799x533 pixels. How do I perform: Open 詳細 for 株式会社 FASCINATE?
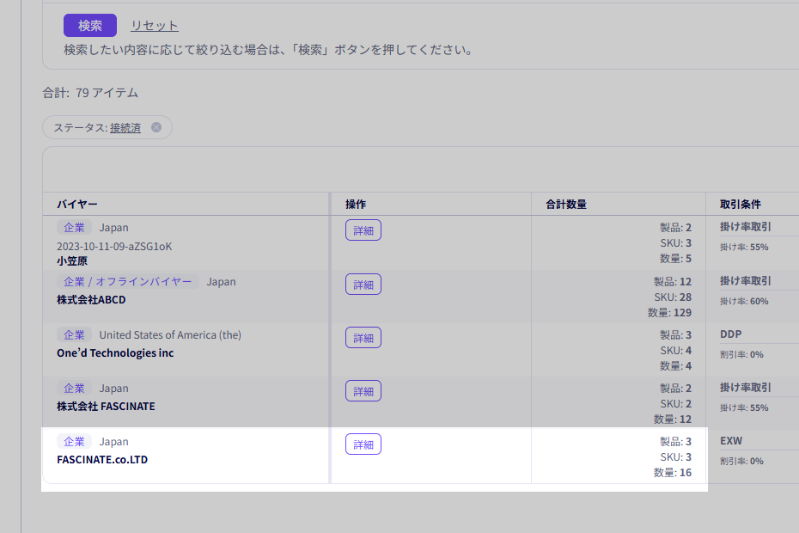(x=363, y=391)
